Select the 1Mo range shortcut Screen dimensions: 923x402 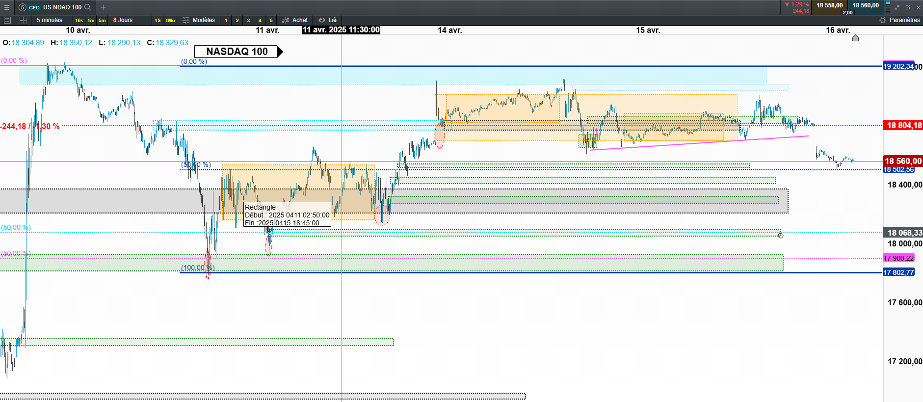(x=170, y=20)
